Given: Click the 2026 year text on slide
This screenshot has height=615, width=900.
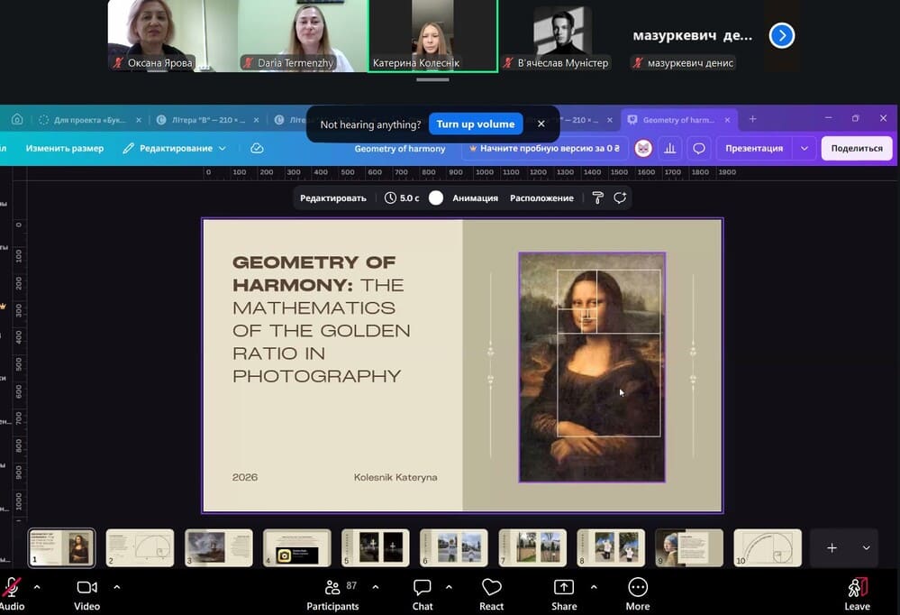Looking at the screenshot, I should pos(244,477).
